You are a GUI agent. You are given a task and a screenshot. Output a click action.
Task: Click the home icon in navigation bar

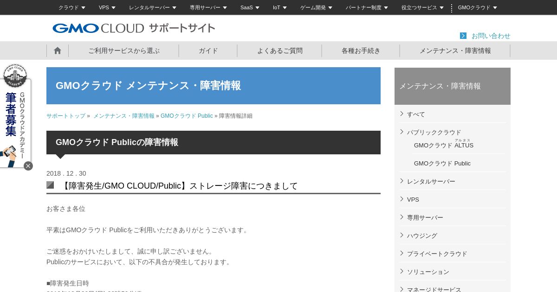tap(58, 51)
